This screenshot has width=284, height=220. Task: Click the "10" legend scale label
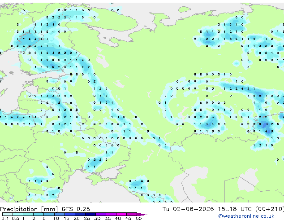tap(56, 218)
